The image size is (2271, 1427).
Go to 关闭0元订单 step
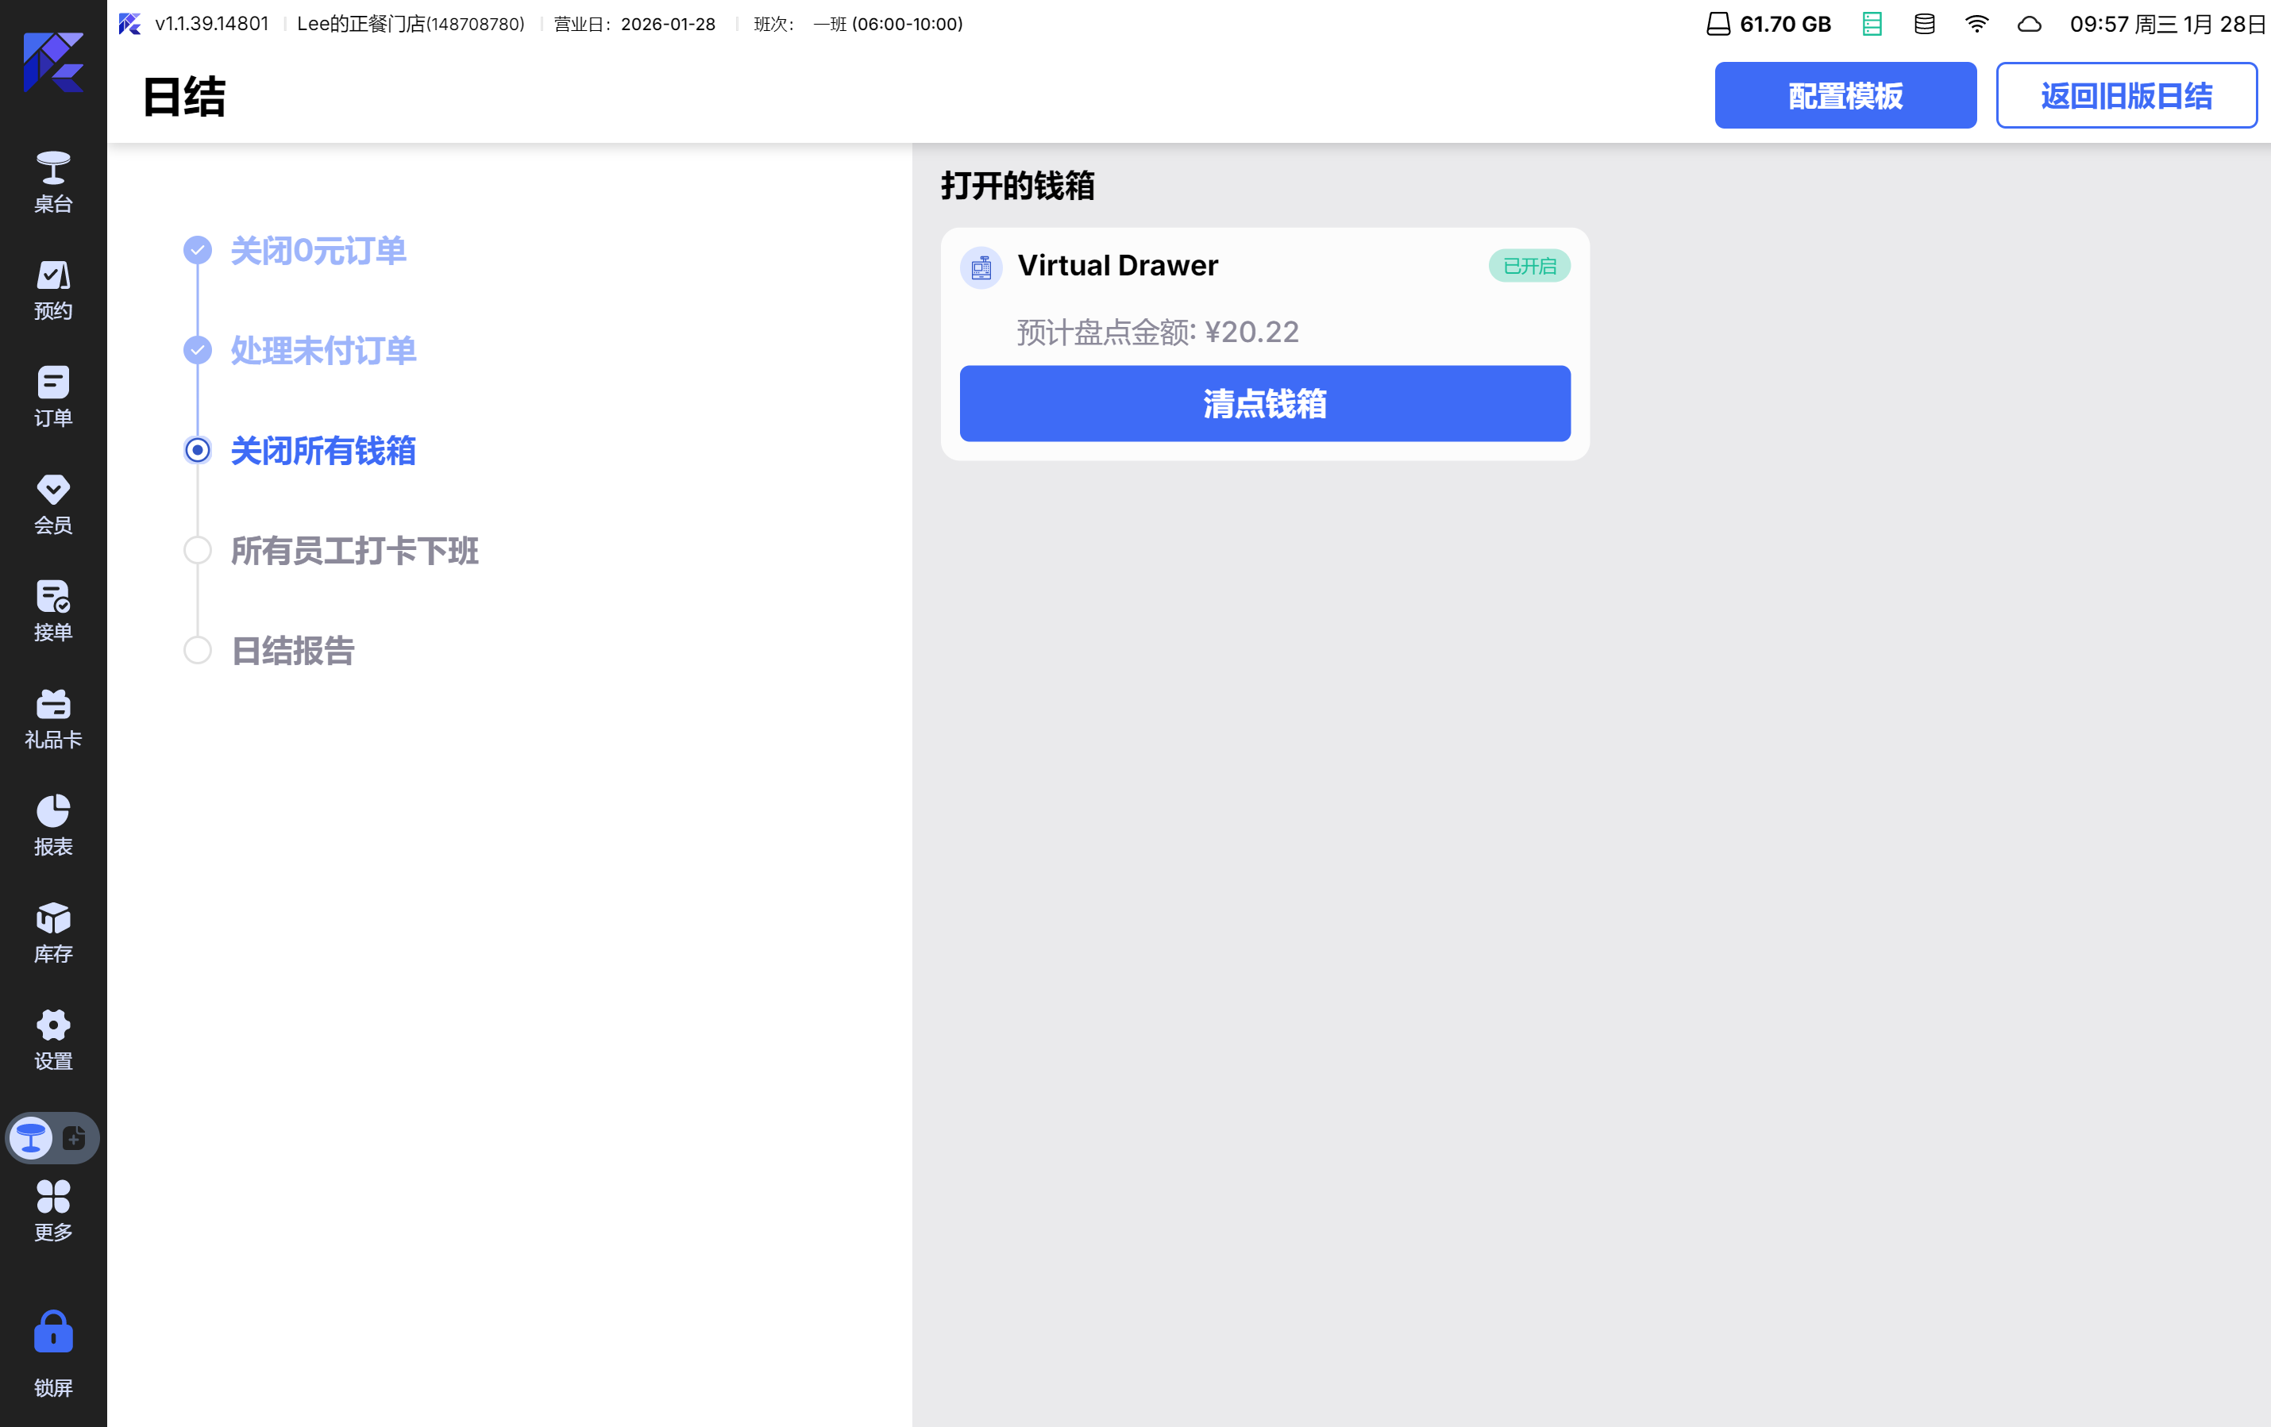pos(318,251)
